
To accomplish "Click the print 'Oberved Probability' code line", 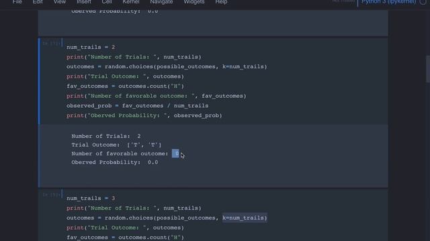I will click(x=144, y=116).
